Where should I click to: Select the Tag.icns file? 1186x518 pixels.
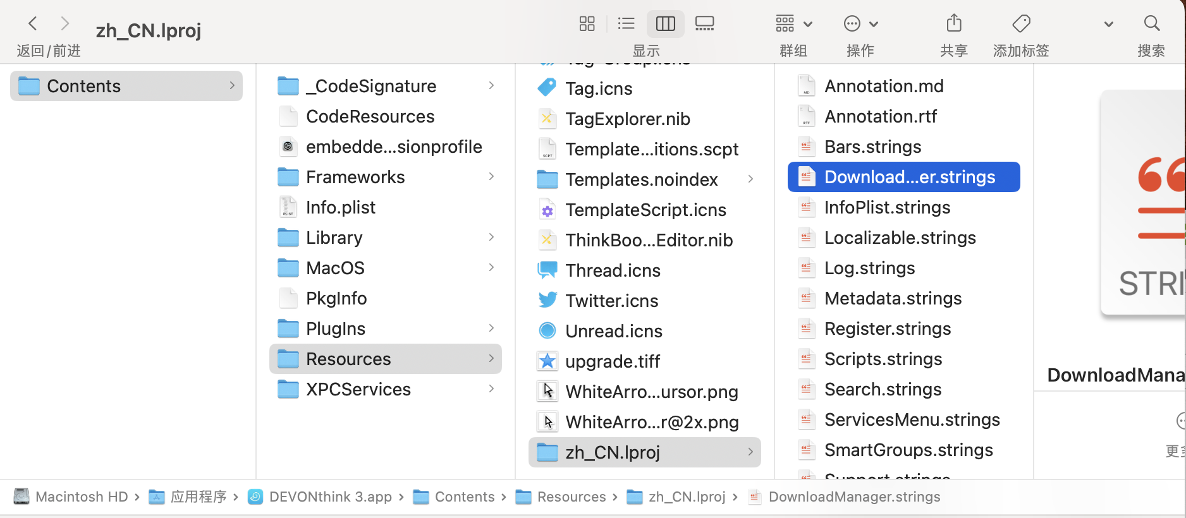[x=598, y=88]
